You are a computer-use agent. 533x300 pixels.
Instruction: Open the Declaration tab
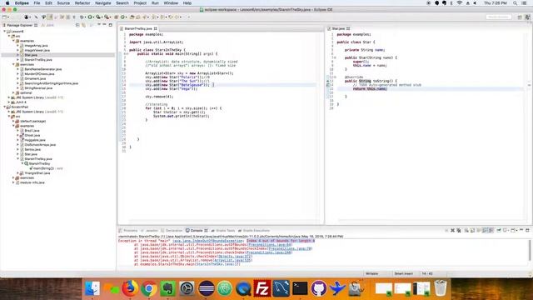tap(172, 231)
